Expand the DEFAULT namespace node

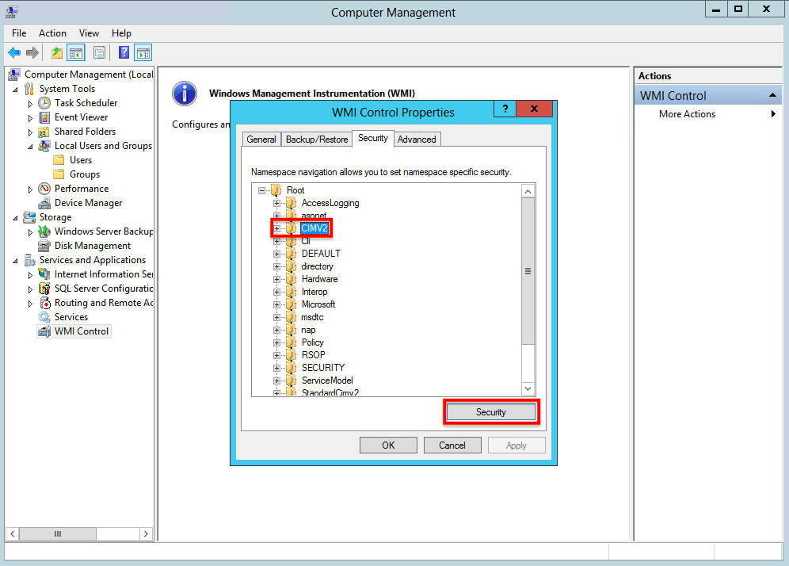[x=276, y=254]
